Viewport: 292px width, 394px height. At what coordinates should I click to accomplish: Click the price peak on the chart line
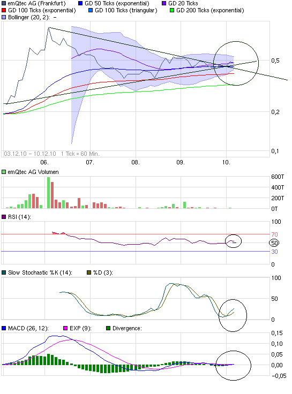(x=49, y=27)
